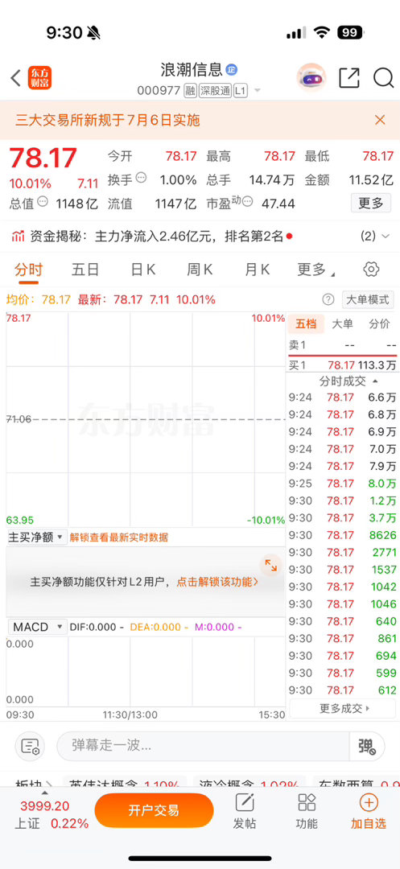Tap the danmaku list icon
Viewport: 400px width, 869px height.
tap(30, 746)
